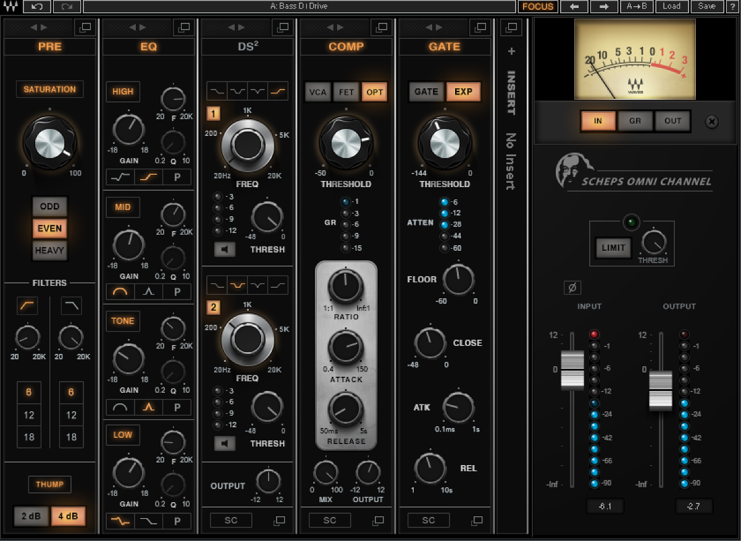Click the Saturation amount knob

pyautogui.click(x=50, y=143)
